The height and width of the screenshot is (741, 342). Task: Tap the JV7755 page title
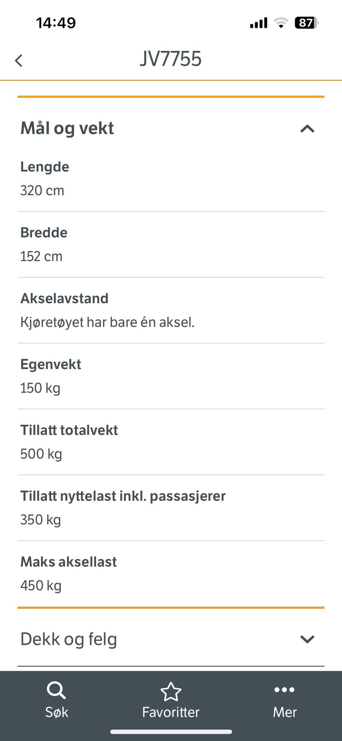click(170, 59)
